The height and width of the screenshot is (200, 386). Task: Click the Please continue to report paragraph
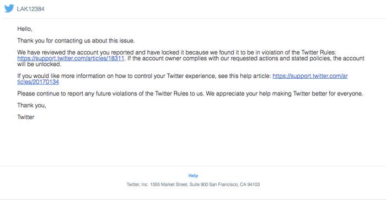[190, 94]
